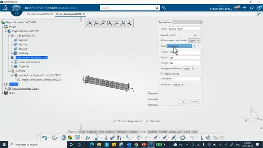Viewport: 263px width, 148px height.
Task: Open the Amplitude Default dropdown
Action: [178, 85]
